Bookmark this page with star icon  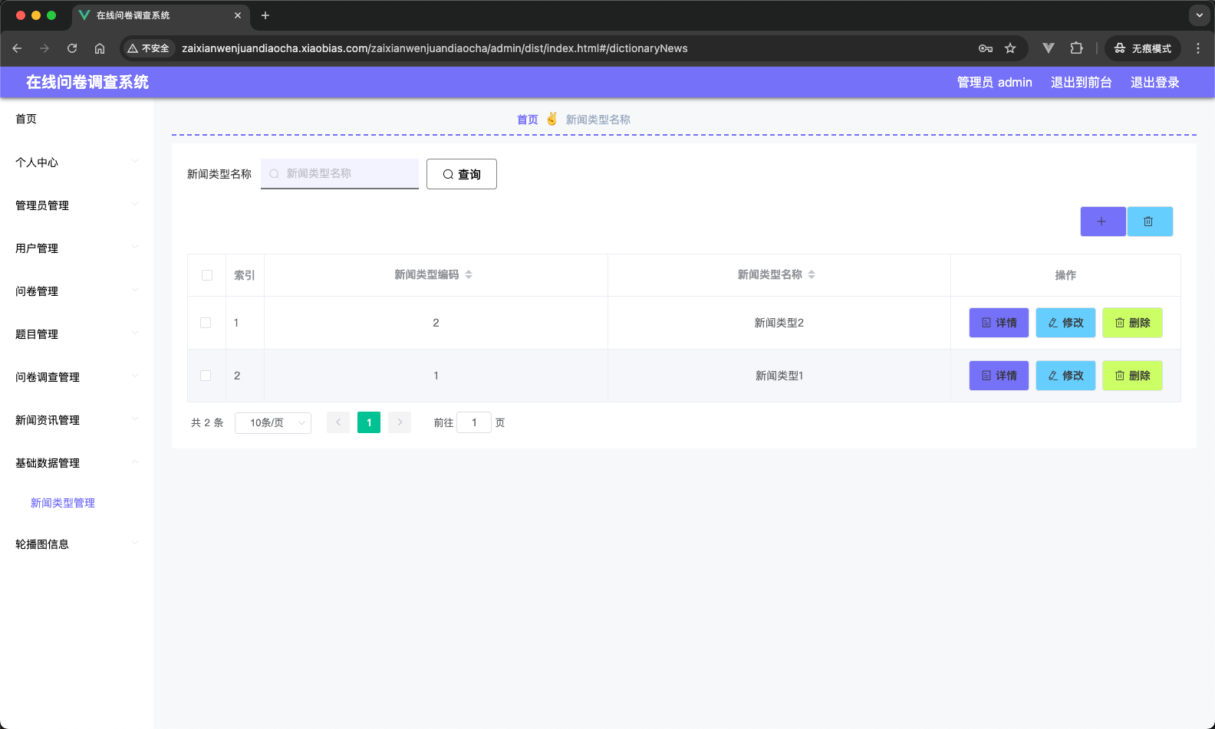point(1010,48)
